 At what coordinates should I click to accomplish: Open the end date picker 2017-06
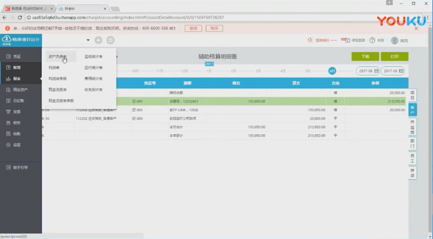point(394,71)
